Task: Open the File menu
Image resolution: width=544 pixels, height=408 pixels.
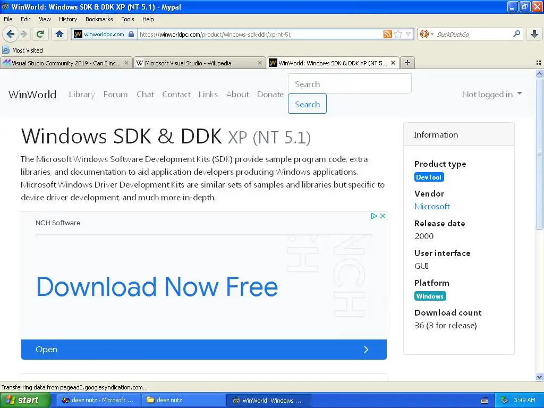Action: coord(8,19)
